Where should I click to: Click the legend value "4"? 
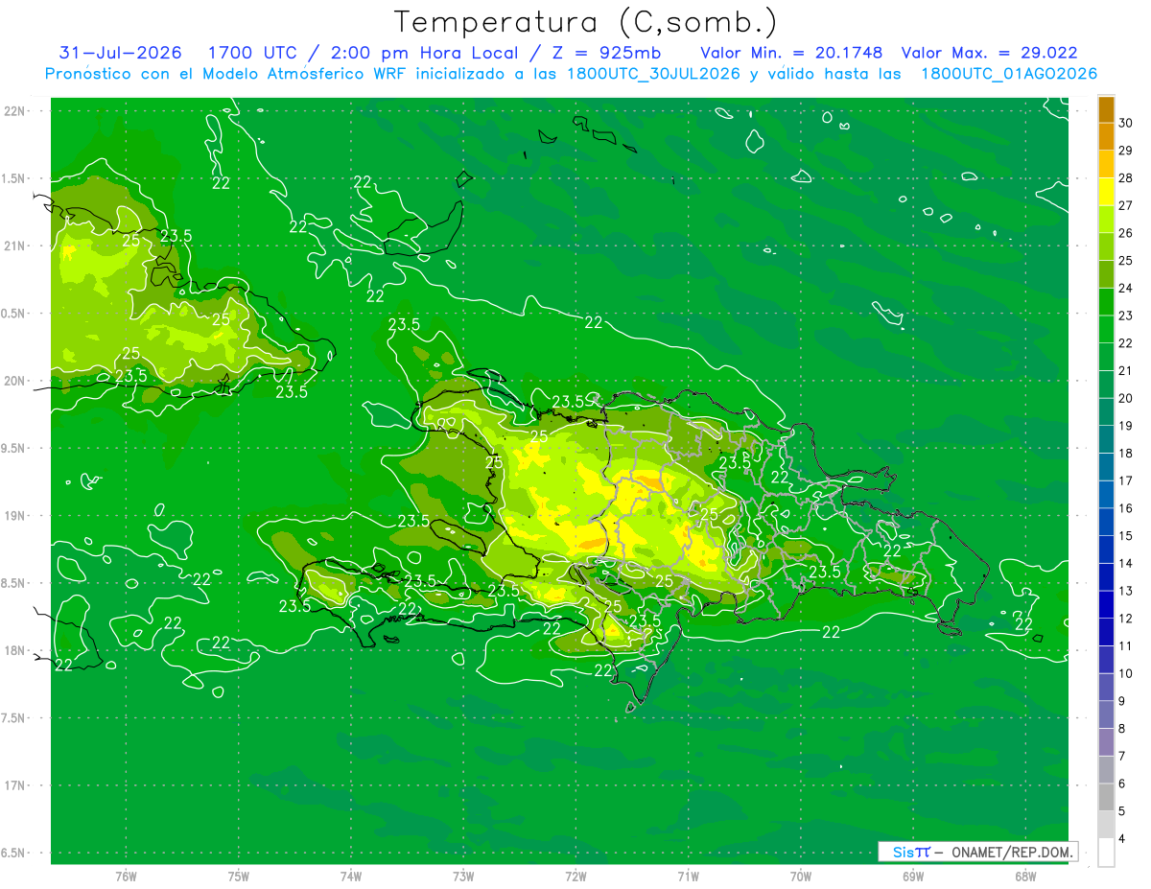pos(1122,839)
